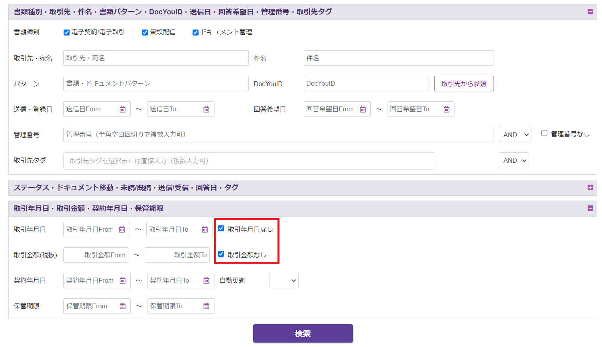Open calendar picker for 送信日From
602x347 pixels.
[x=122, y=109]
